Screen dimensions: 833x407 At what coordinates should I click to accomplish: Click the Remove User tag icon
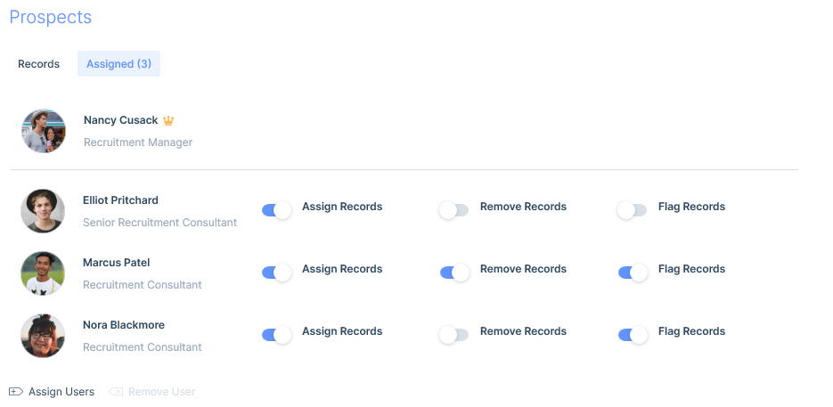(x=116, y=392)
